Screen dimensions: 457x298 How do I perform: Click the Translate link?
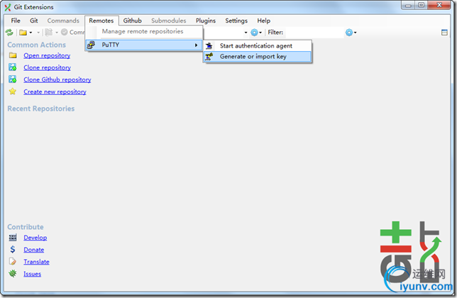tap(36, 262)
